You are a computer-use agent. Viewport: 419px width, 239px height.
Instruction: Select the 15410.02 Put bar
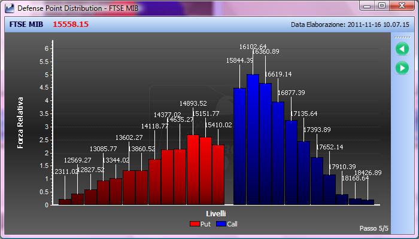218,174
